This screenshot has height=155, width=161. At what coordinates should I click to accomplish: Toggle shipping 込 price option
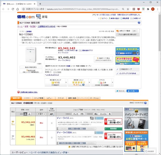coord(29,114)
